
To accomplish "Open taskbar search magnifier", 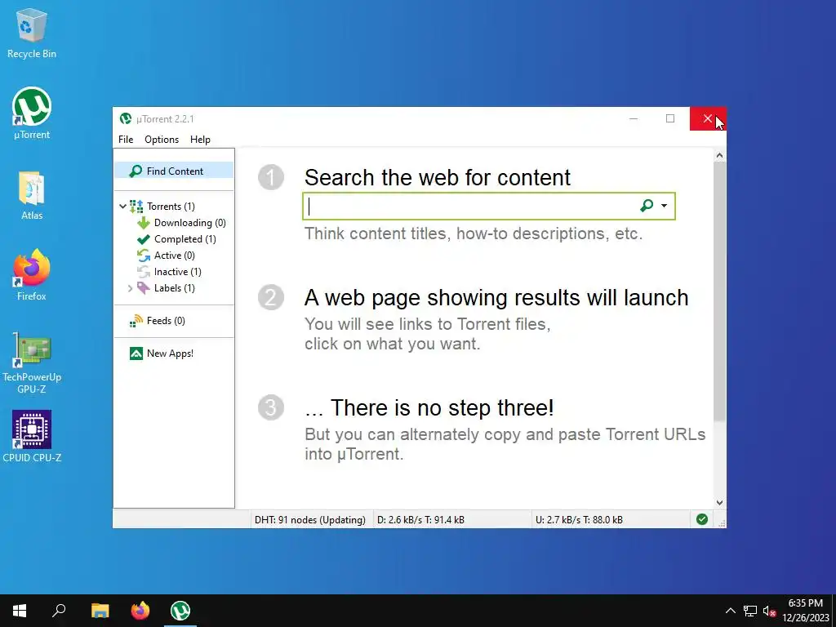I will pyautogui.click(x=59, y=611).
